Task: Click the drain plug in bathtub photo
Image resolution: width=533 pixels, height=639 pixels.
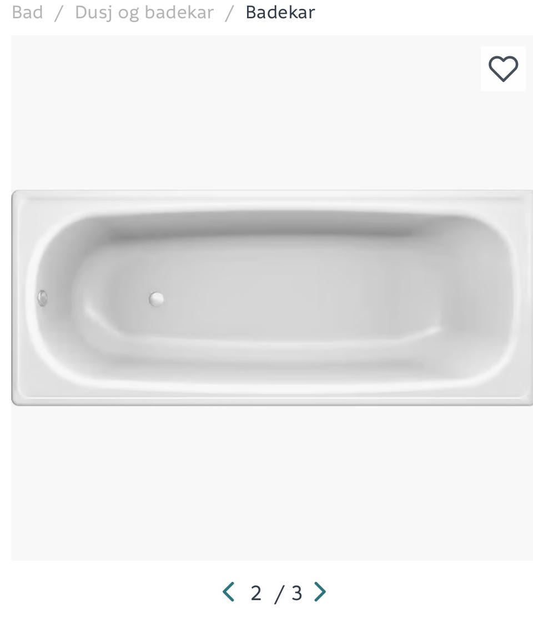Action: tap(156, 299)
